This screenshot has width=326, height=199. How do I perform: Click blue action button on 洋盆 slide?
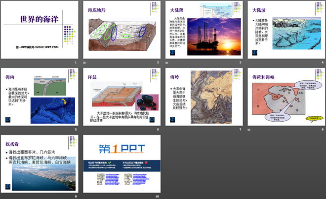tap(152, 120)
